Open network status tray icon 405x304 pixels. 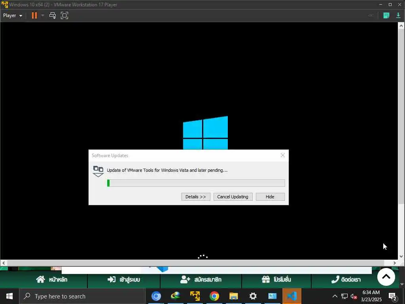point(344,296)
